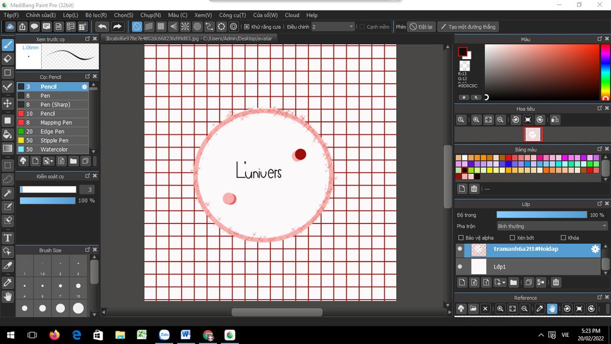Open the Bộ lọc(R) menu
Image resolution: width=611 pixels, height=344 pixels.
tap(96, 15)
